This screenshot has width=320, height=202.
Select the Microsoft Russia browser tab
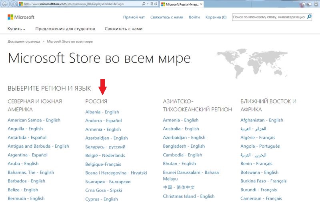(182, 4)
